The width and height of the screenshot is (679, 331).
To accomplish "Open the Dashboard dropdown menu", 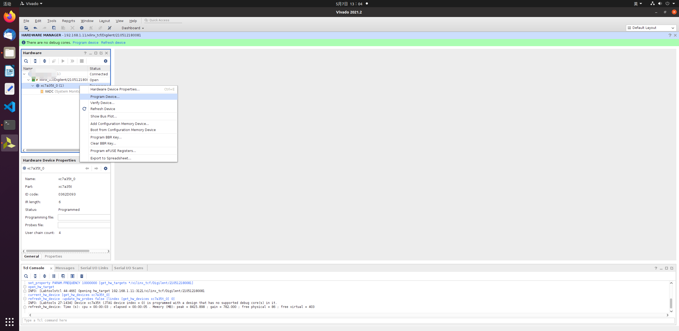I will tap(133, 28).
